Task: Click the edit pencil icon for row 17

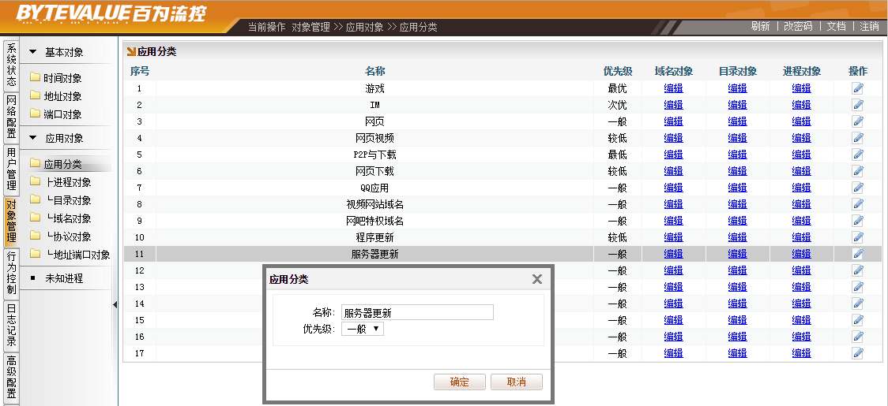Action: [x=857, y=353]
